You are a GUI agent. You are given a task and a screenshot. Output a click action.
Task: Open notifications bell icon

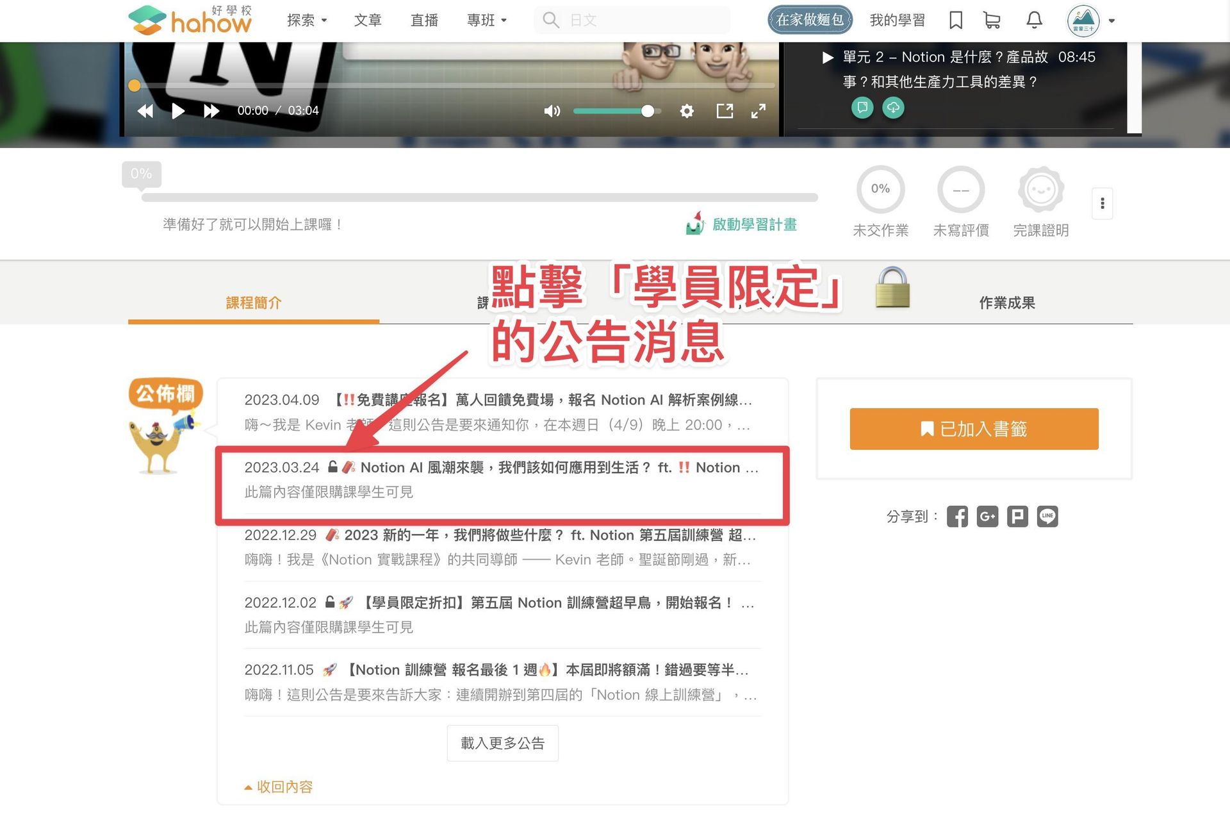click(x=1034, y=21)
